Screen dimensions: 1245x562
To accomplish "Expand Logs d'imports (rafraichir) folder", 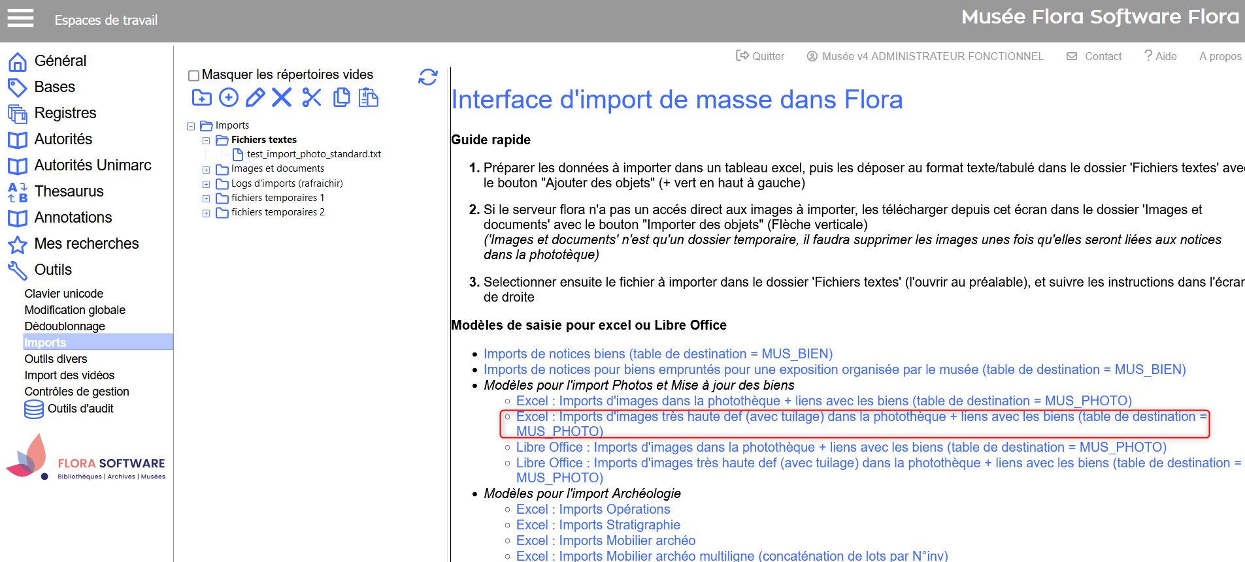I will click(x=206, y=185).
